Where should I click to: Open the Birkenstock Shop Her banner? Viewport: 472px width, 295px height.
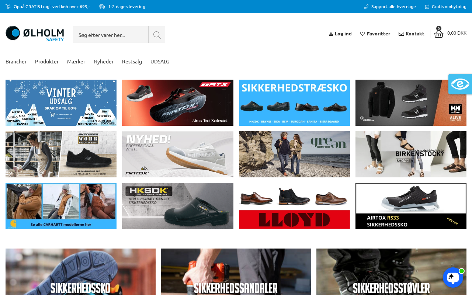point(411,155)
